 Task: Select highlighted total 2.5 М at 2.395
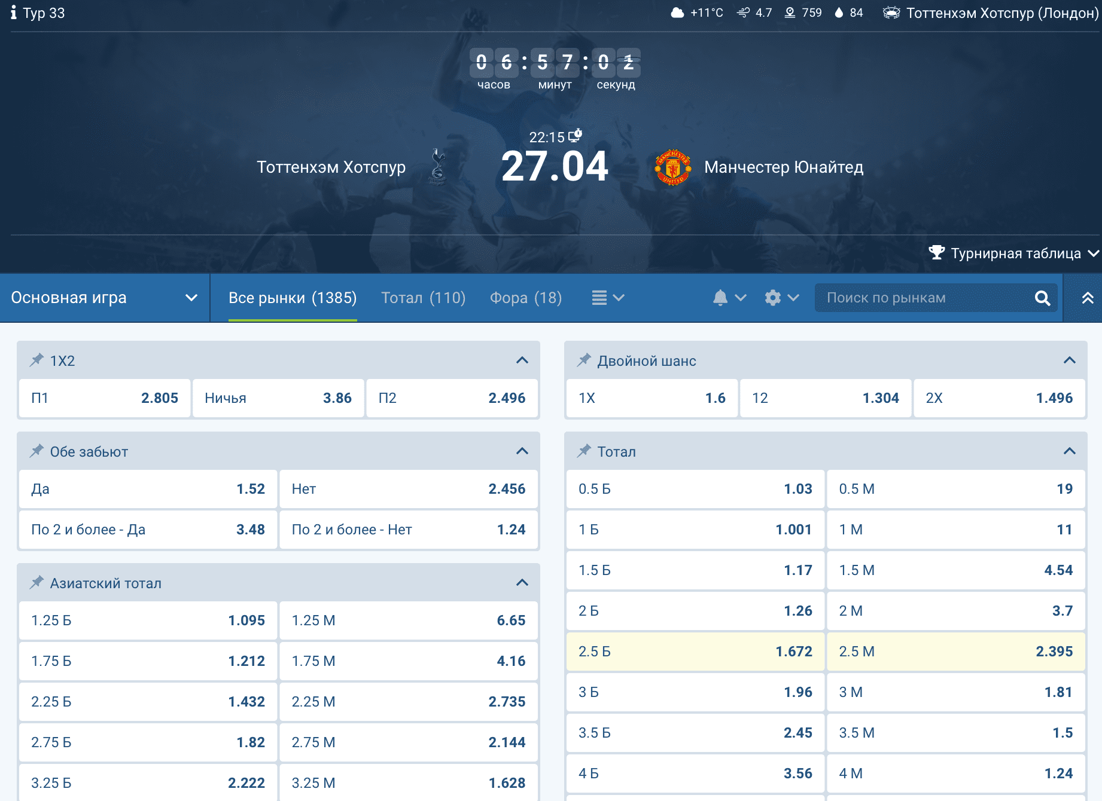[956, 652]
